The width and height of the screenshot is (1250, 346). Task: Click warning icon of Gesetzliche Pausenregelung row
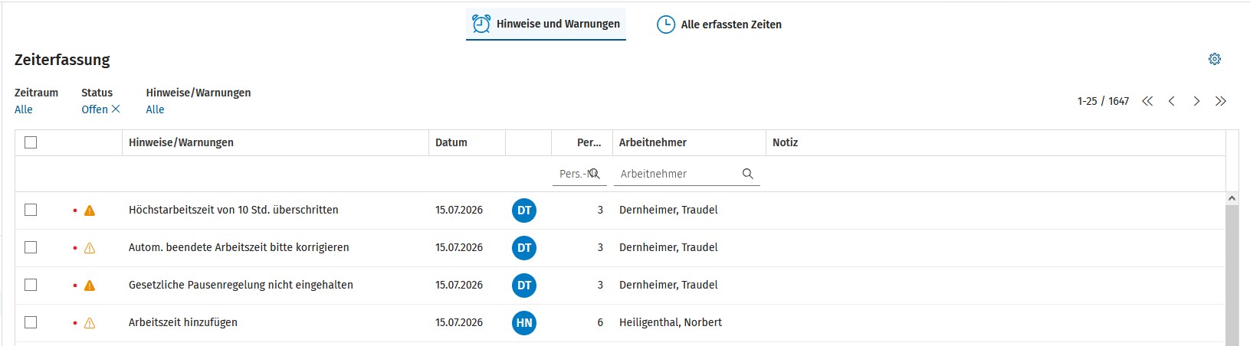[x=90, y=286]
